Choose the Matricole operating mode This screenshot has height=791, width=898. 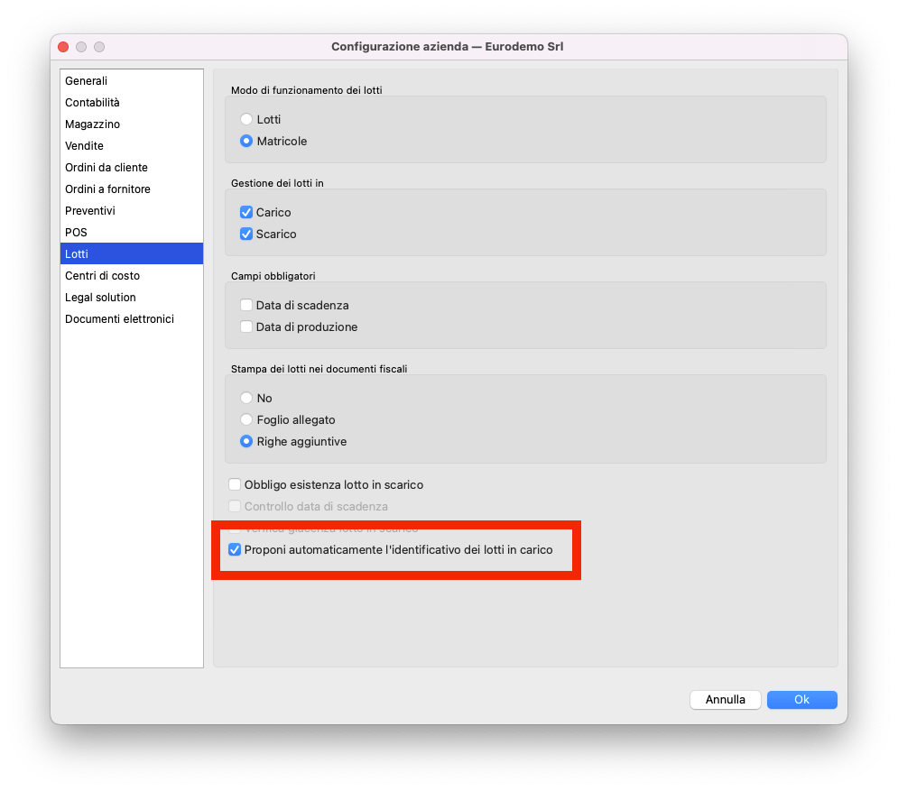(x=246, y=142)
